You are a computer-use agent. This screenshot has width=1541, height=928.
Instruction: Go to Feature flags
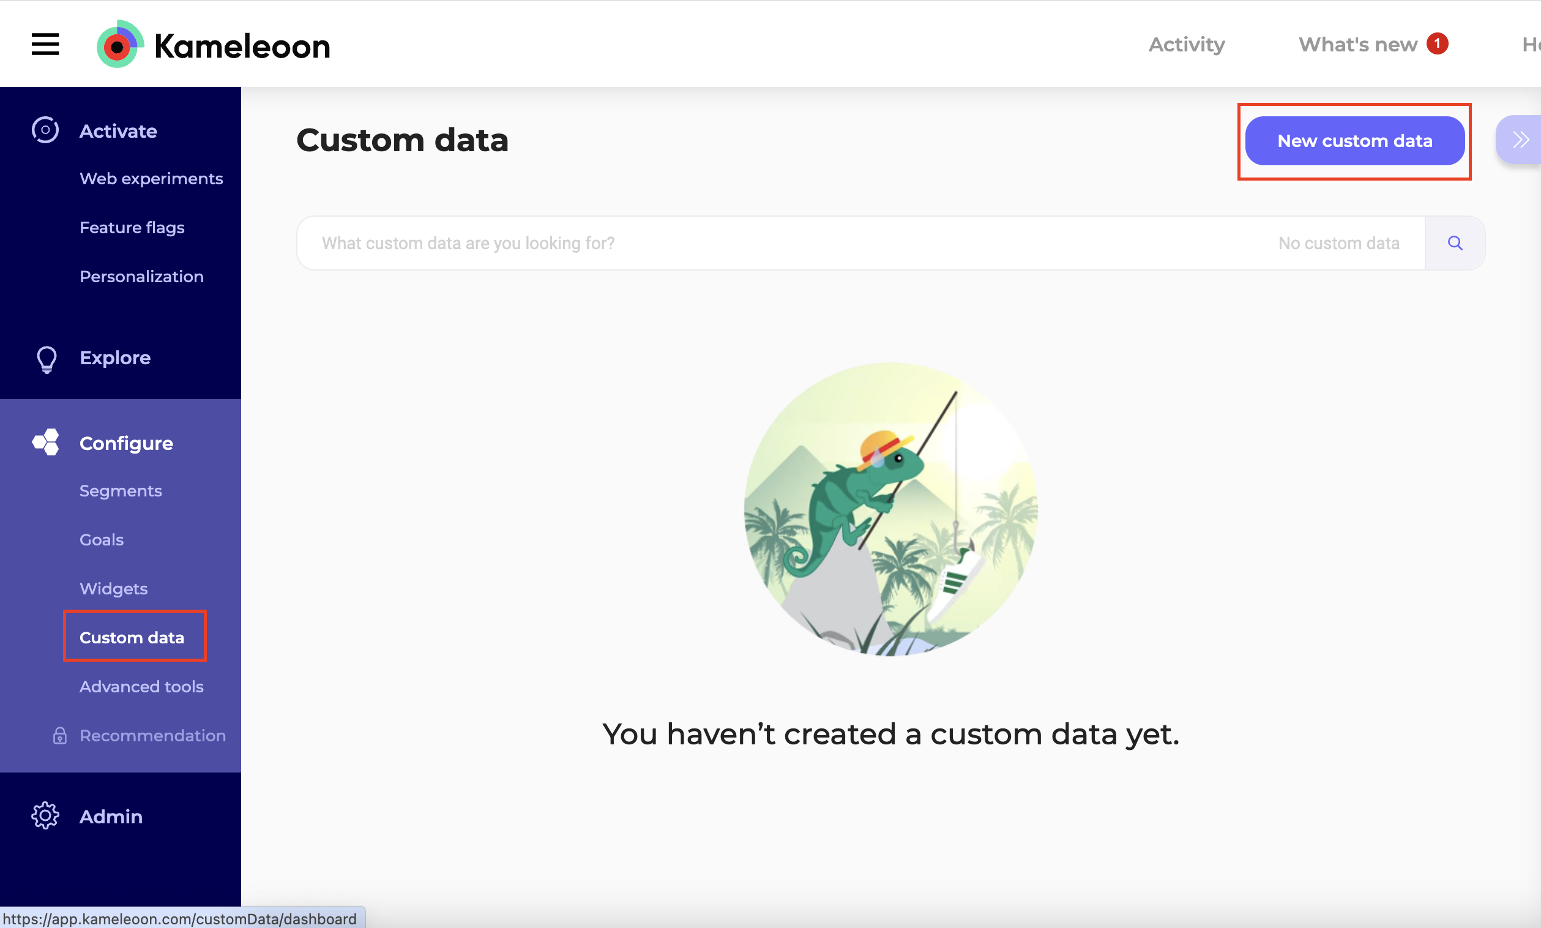[132, 228]
